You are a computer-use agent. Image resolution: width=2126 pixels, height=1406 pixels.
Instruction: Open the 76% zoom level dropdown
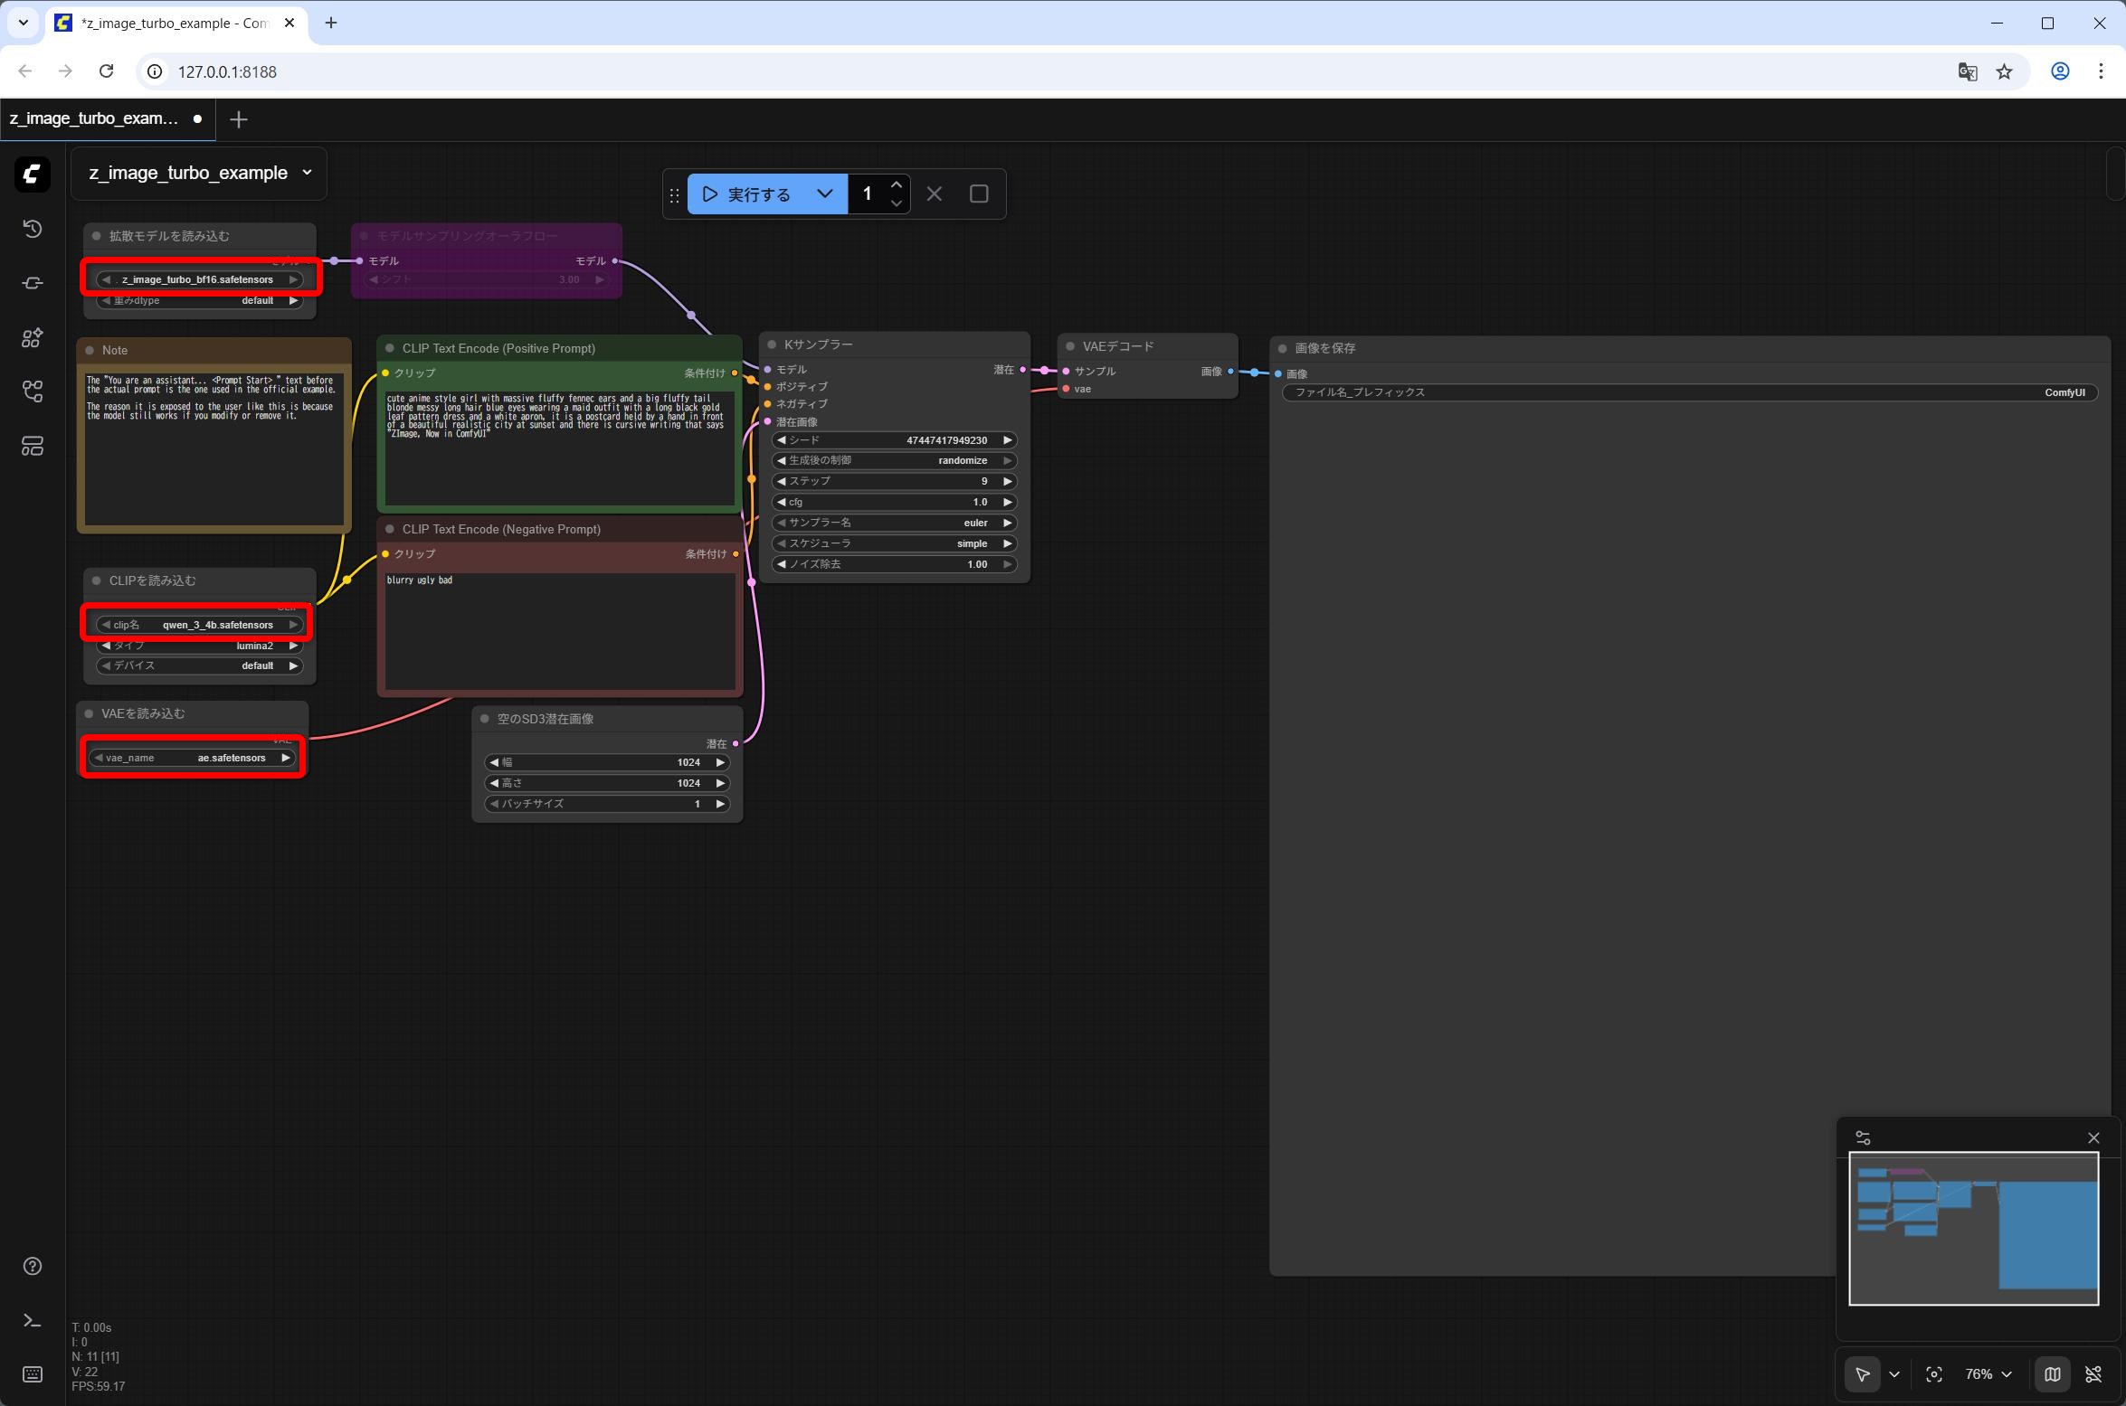click(x=1988, y=1374)
